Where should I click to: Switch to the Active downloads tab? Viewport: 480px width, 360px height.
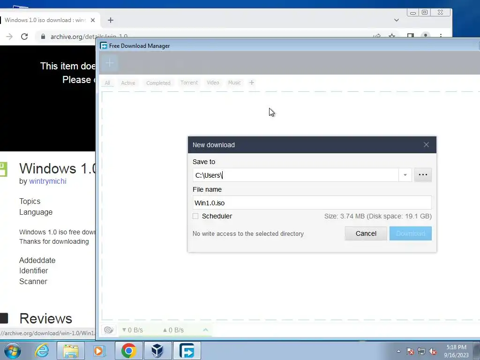128,83
